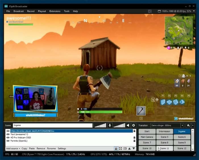Click lock icon on Fortnite source
199x160 pixels.
(134, 141)
